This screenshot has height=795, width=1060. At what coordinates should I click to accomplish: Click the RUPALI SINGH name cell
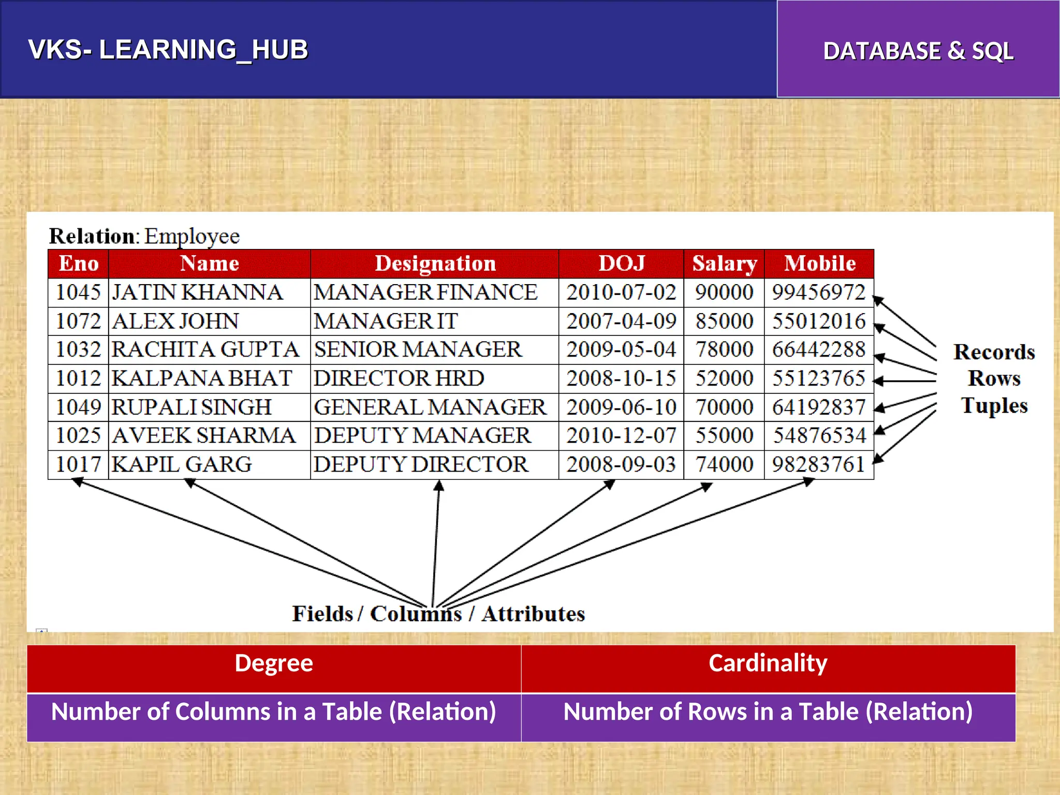[x=210, y=407]
